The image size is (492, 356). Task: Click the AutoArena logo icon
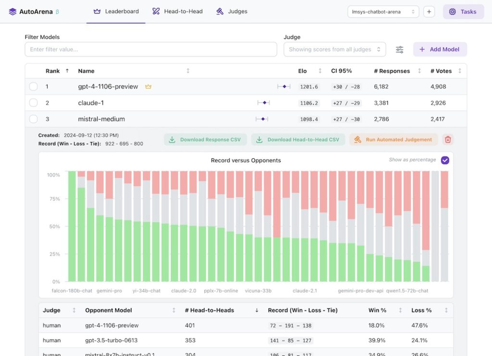tap(12, 11)
